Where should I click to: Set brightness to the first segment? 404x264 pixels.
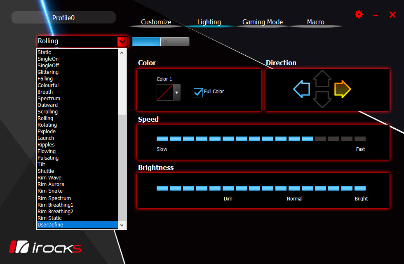coord(162,188)
